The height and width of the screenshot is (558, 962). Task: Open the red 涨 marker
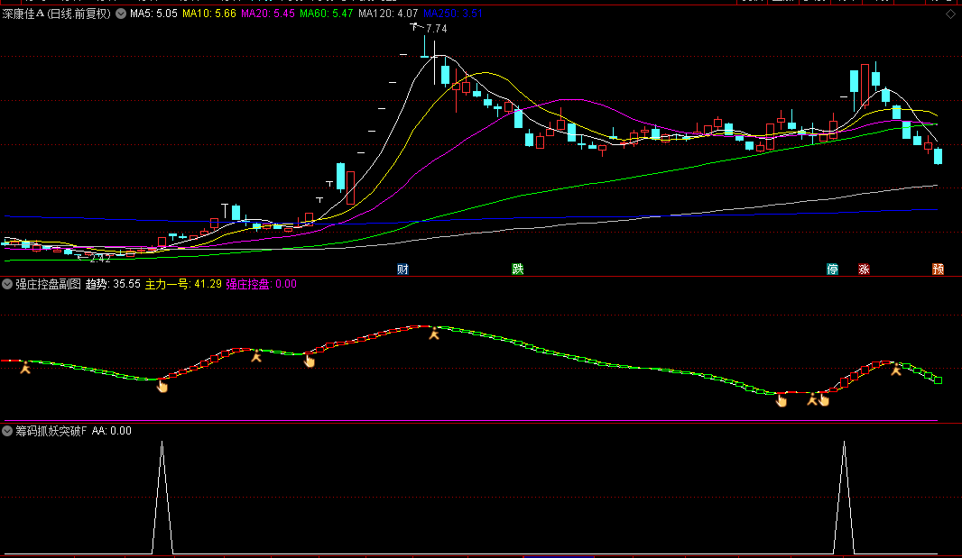point(864,270)
